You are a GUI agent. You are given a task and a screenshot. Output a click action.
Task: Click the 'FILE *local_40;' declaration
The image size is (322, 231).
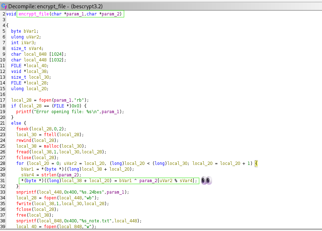(x=30, y=65)
